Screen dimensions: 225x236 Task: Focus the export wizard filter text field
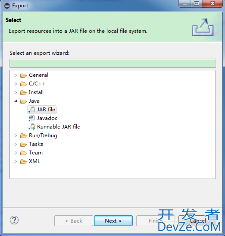point(112,63)
